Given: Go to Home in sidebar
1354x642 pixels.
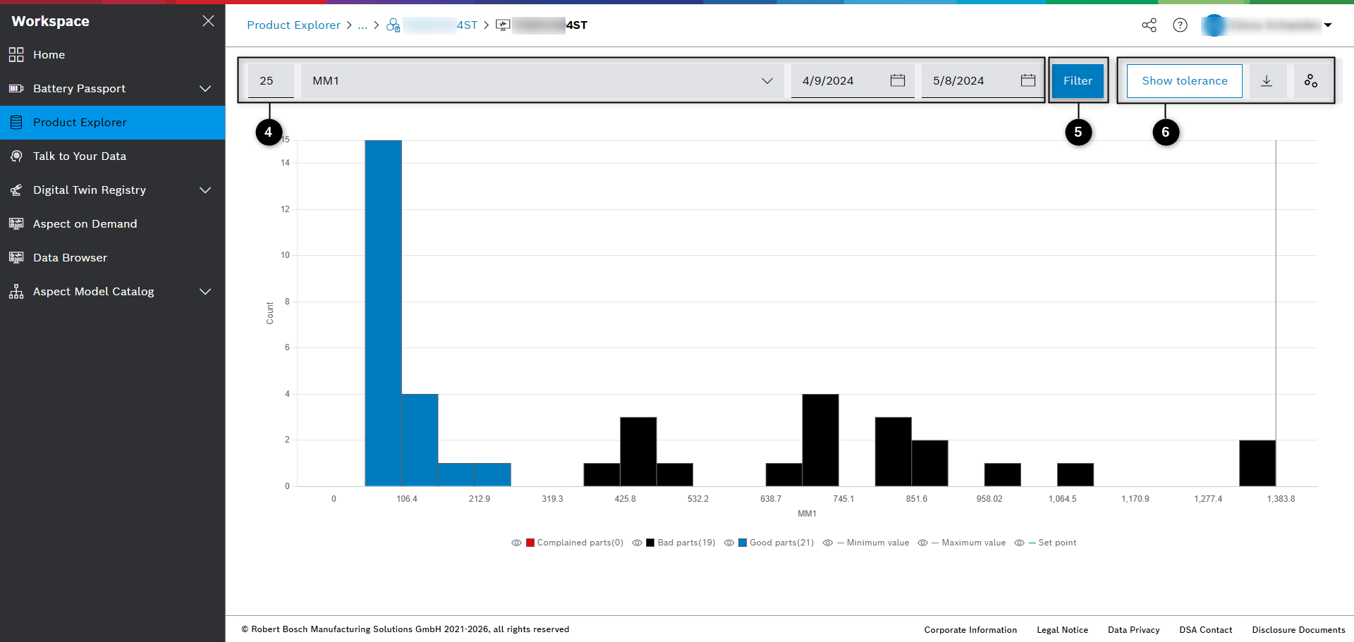Looking at the screenshot, I should coord(113,55).
